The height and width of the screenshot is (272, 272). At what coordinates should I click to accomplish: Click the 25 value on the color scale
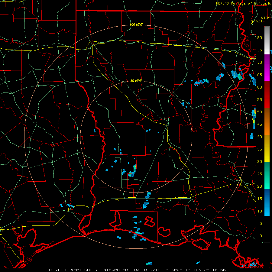260,174
